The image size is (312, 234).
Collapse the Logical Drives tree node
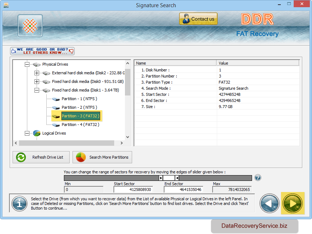pos(27,133)
